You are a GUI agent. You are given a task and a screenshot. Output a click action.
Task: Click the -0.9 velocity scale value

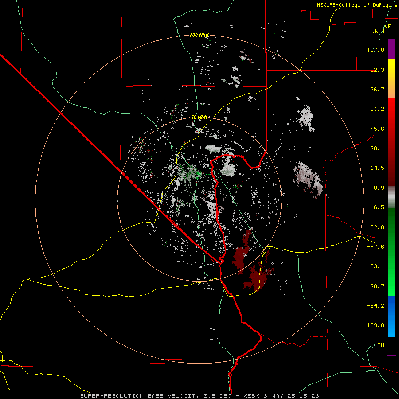377,188
